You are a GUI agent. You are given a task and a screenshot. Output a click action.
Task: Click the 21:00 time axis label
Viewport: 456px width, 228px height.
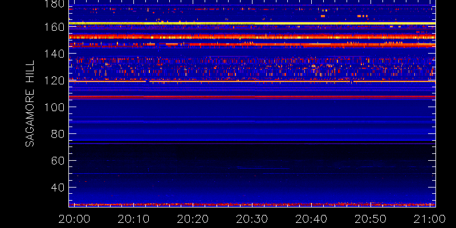pyautogui.click(x=430, y=219)
